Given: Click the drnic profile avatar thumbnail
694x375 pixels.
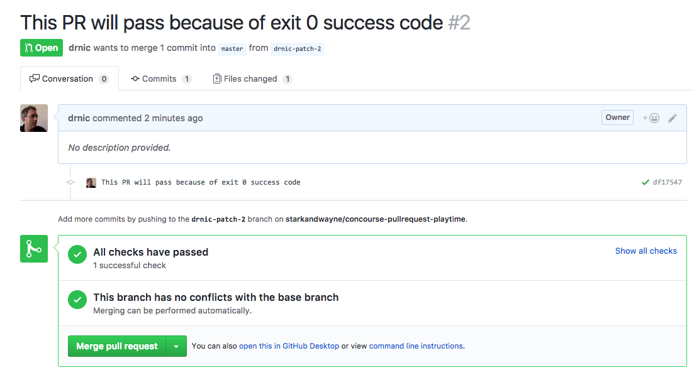Looking at the screenshot, I should tap(33, 118).
